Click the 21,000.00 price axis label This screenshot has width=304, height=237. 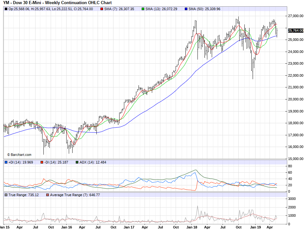point(296,87)
